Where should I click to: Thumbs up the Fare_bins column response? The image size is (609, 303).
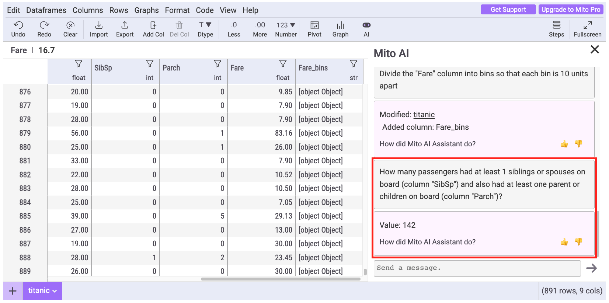[x=564, y=144]
